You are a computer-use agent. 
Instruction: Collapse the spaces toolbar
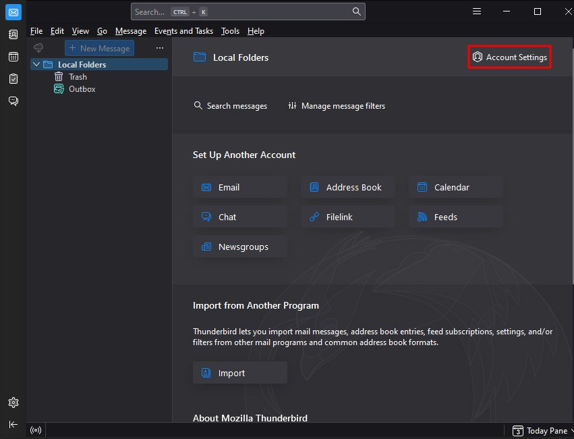(13, 424)
